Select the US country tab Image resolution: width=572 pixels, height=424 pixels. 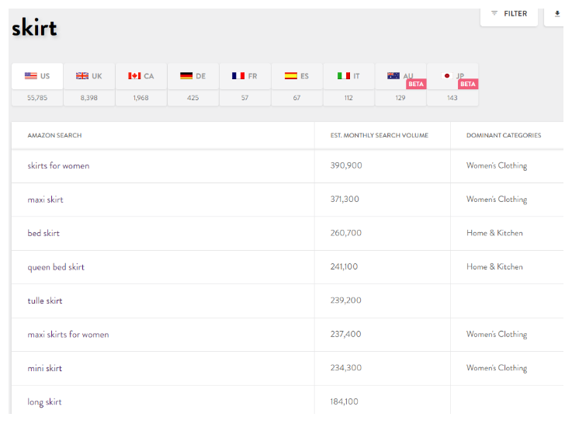37,76
